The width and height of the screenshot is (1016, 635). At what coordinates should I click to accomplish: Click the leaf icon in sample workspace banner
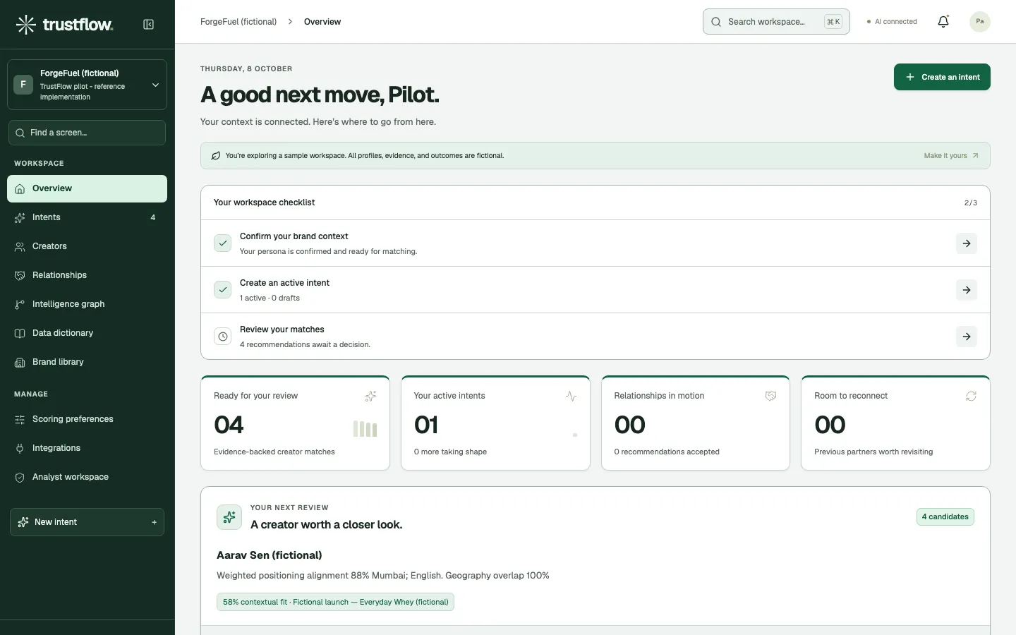point(216,156)
